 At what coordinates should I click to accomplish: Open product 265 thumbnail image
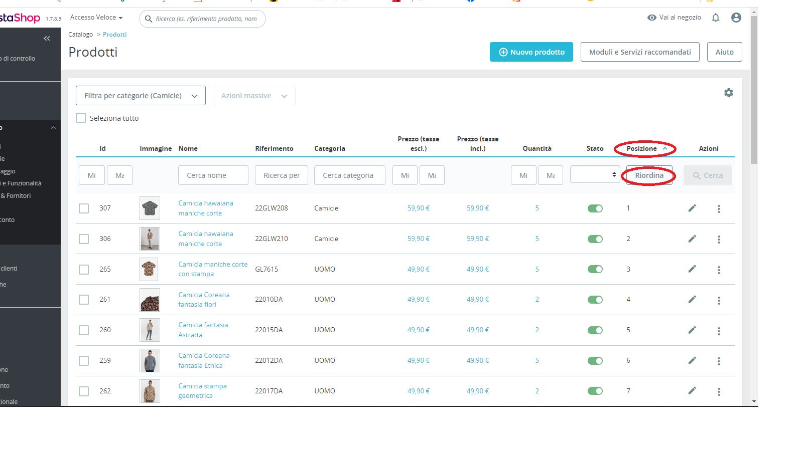[150, 269]
